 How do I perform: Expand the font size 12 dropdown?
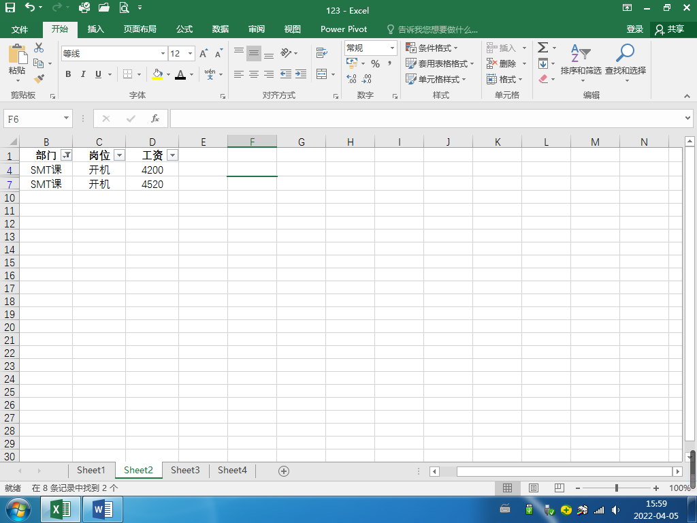pyautogui.click(x=191, y=54)
